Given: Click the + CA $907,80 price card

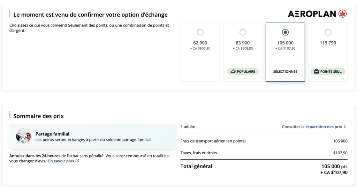Looking at the screenshot, I should [x=200, y=52].
